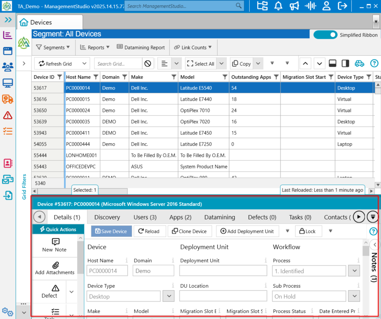Open the import sidebar icon

(x=8, y=195)
